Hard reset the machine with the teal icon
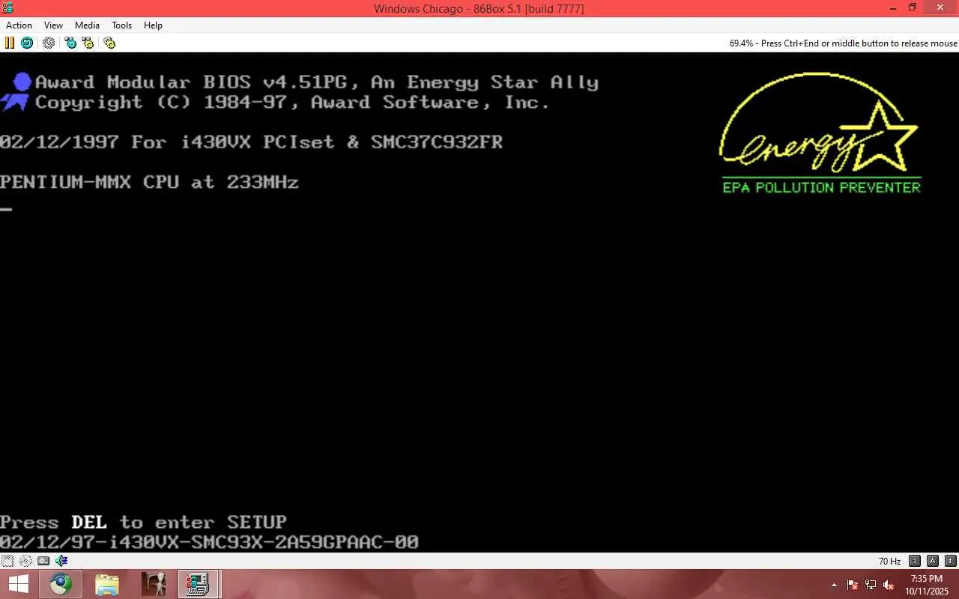 pos(27,43)
